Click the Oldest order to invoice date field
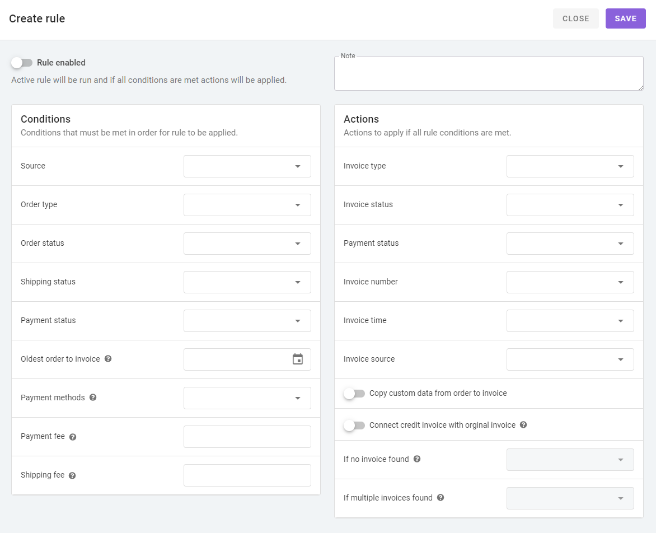This screenshot has height=533, width=656. coord(247,359)
